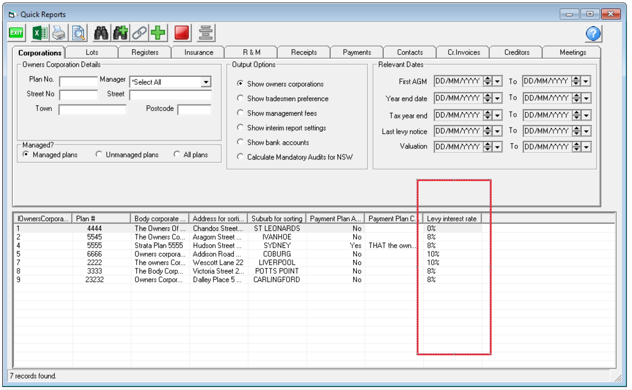Click First AGM start date spinner

tap(488, 81)
